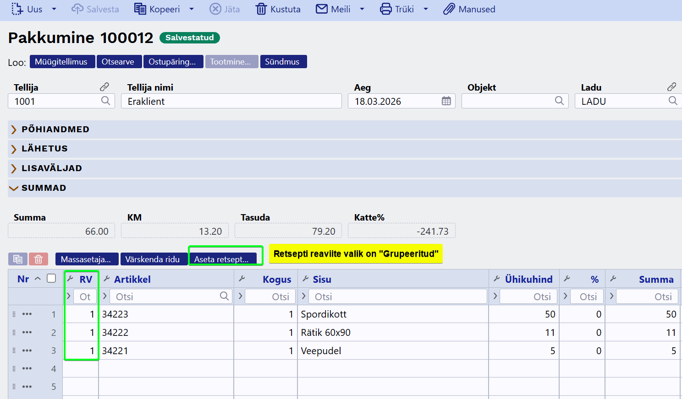
Task: Open the Trüki dropdown arrow
Action: coord(425,9)
